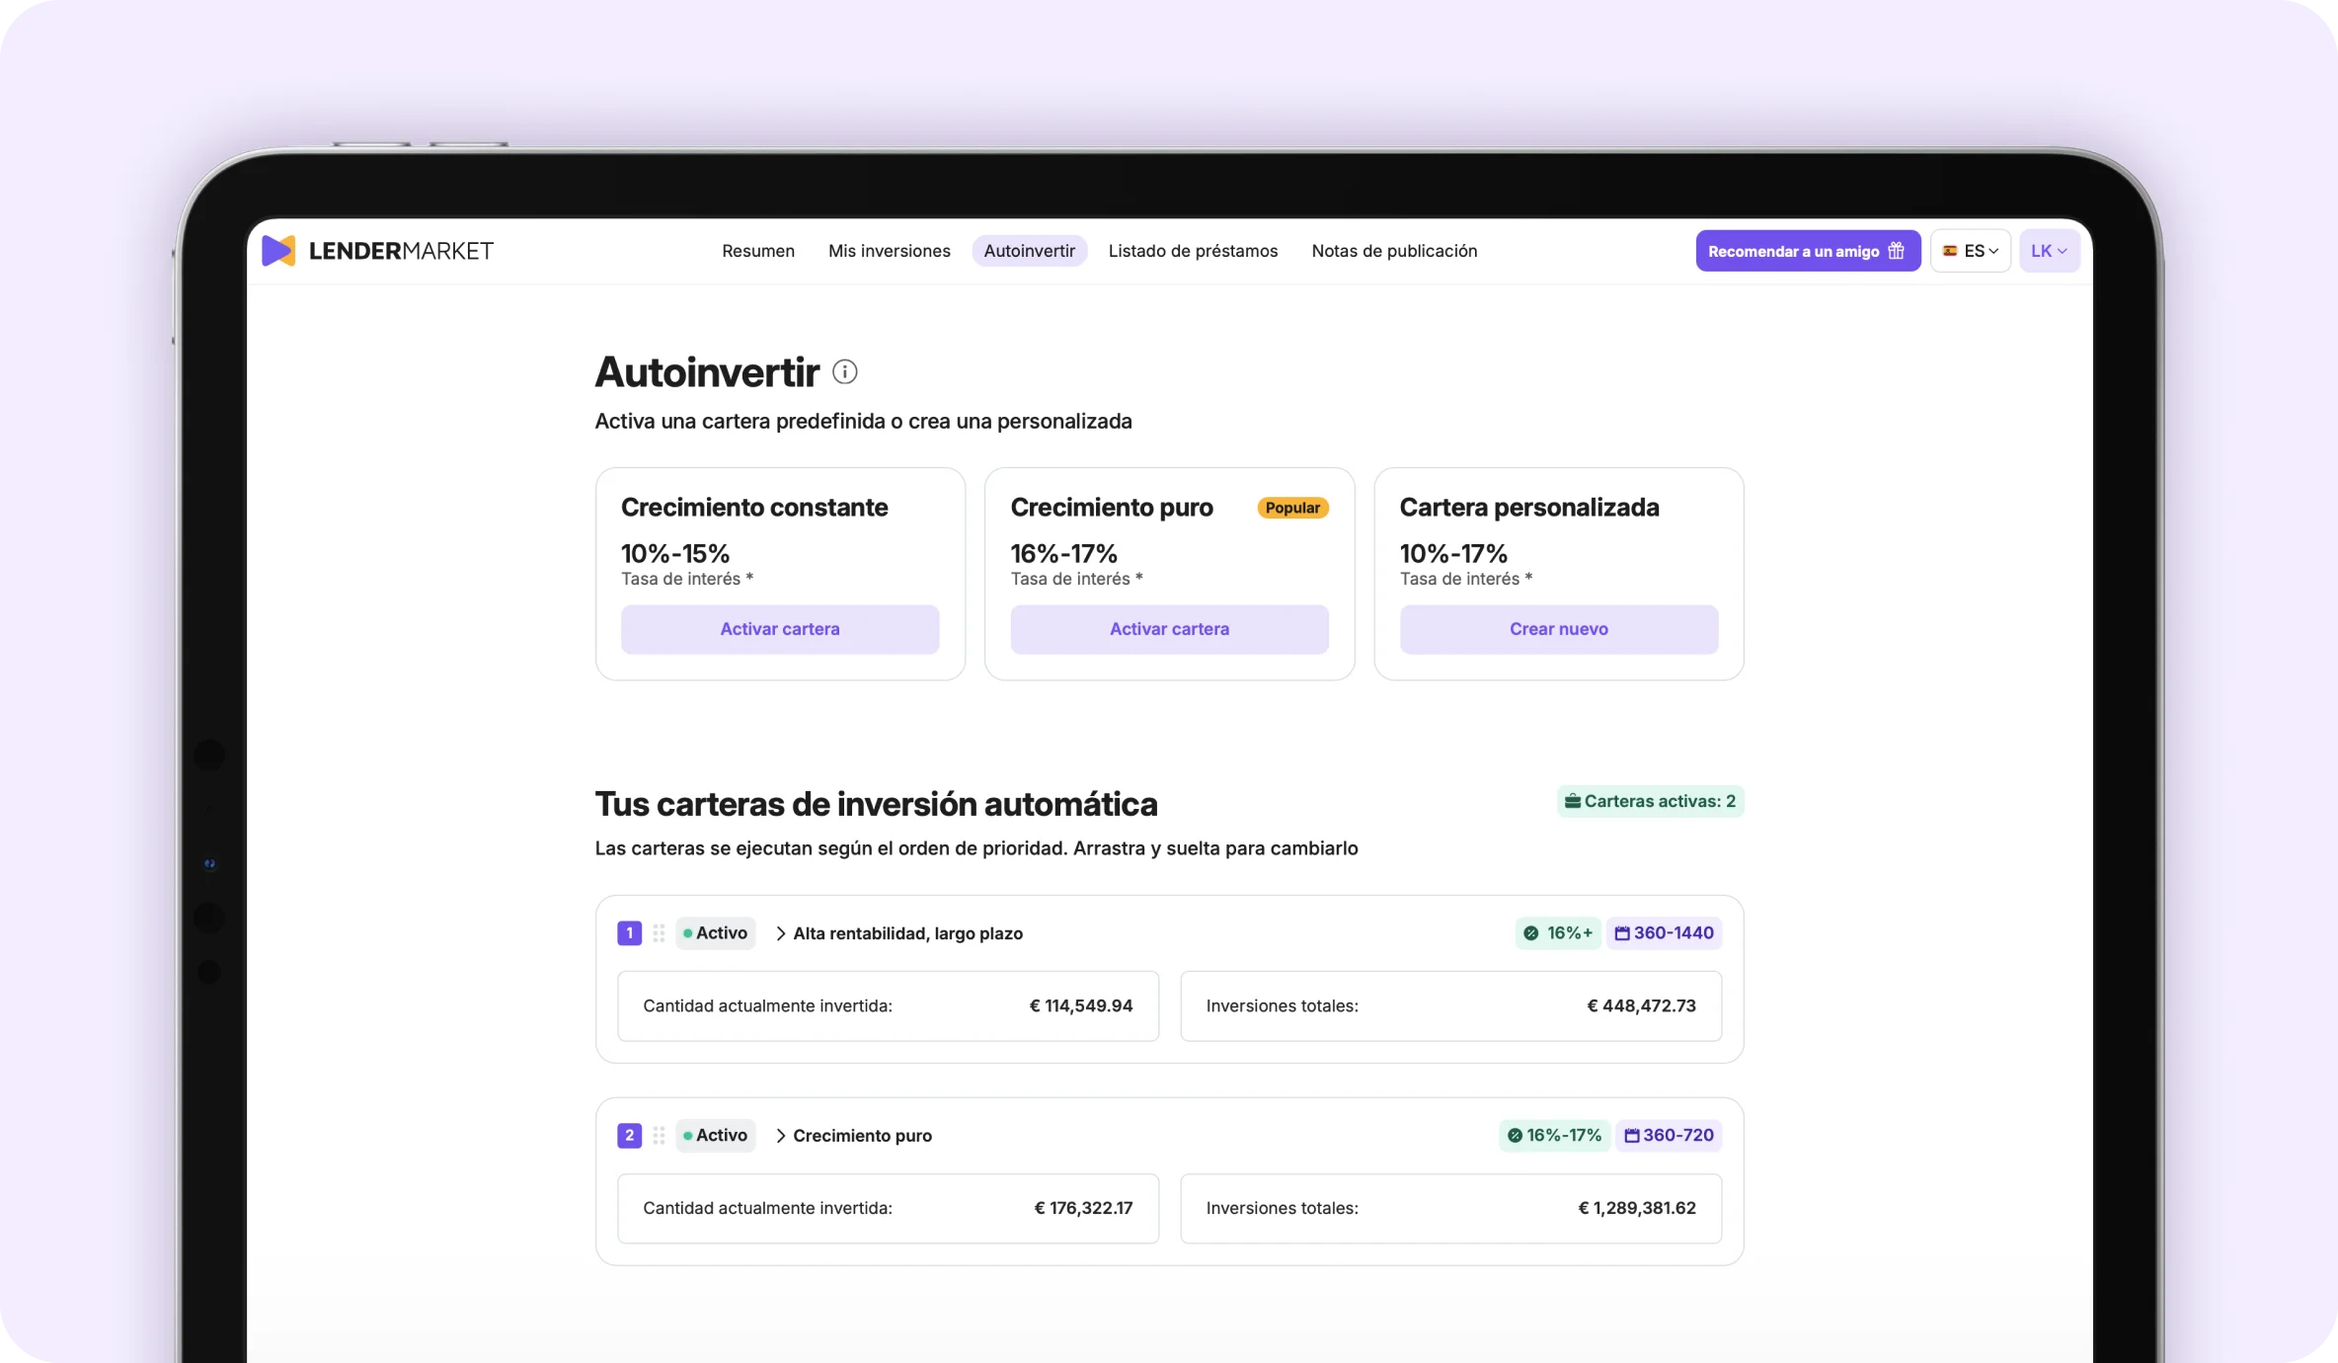Click the gift icon on Recomendar button
2338x1363 pixels.
1896,251
